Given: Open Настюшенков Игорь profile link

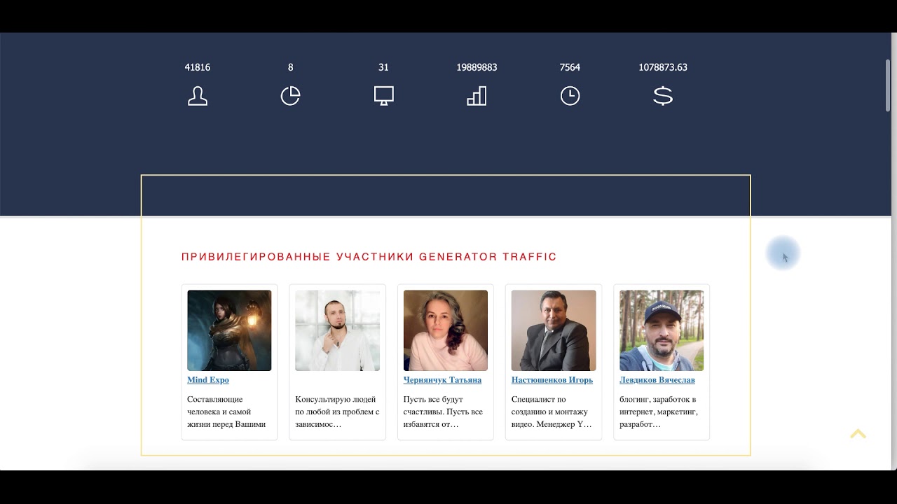Looking at the screenshot, I should [x=552, y=380].
